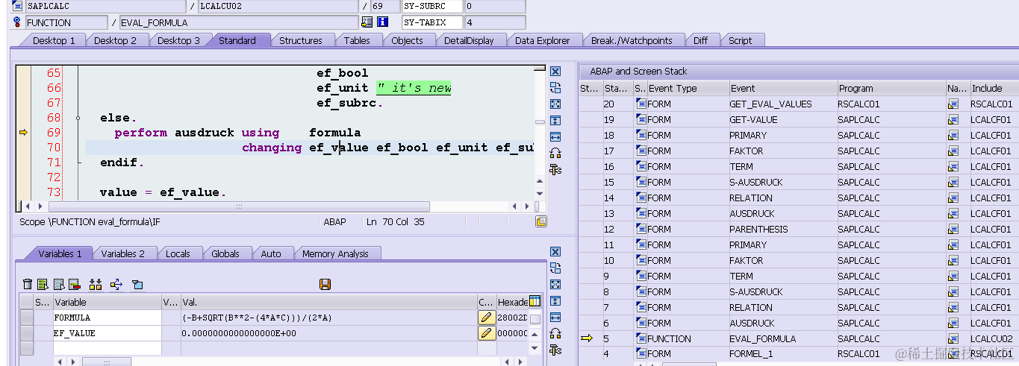The image size is (1019, 366).
Task: Click the Program column header in the stack
Action: click(x=891, y=88)
